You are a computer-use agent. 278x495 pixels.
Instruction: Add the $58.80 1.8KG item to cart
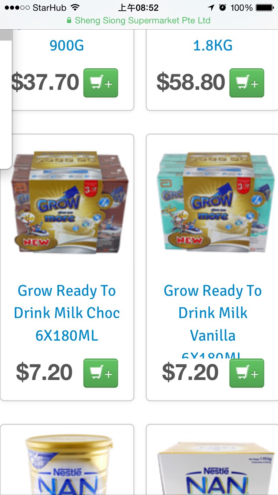(247, 83)
